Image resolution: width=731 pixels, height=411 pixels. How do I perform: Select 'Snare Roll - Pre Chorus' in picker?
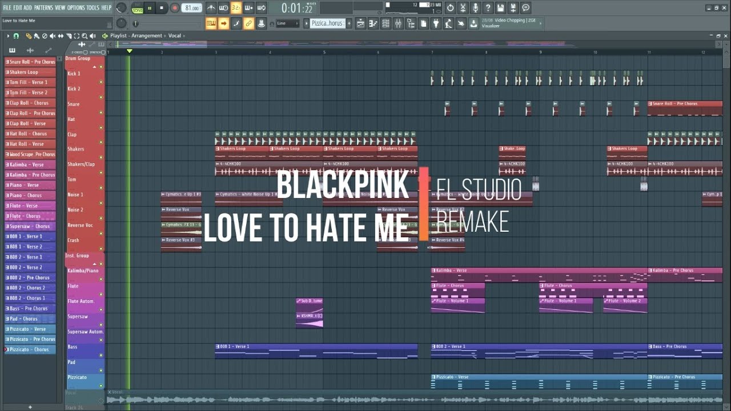click(x=30, y=62)
